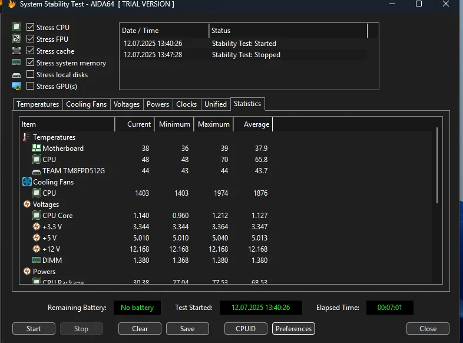
Task: Click the 'No battery' status field
Action: tap(137, 308)
